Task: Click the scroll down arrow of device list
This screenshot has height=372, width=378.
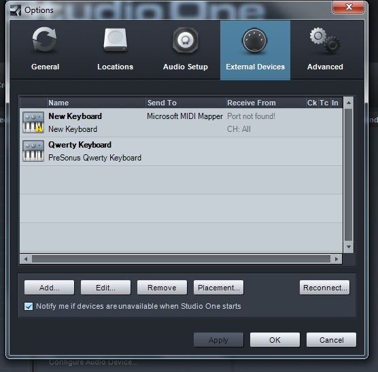Action: [x=348, y=247]
